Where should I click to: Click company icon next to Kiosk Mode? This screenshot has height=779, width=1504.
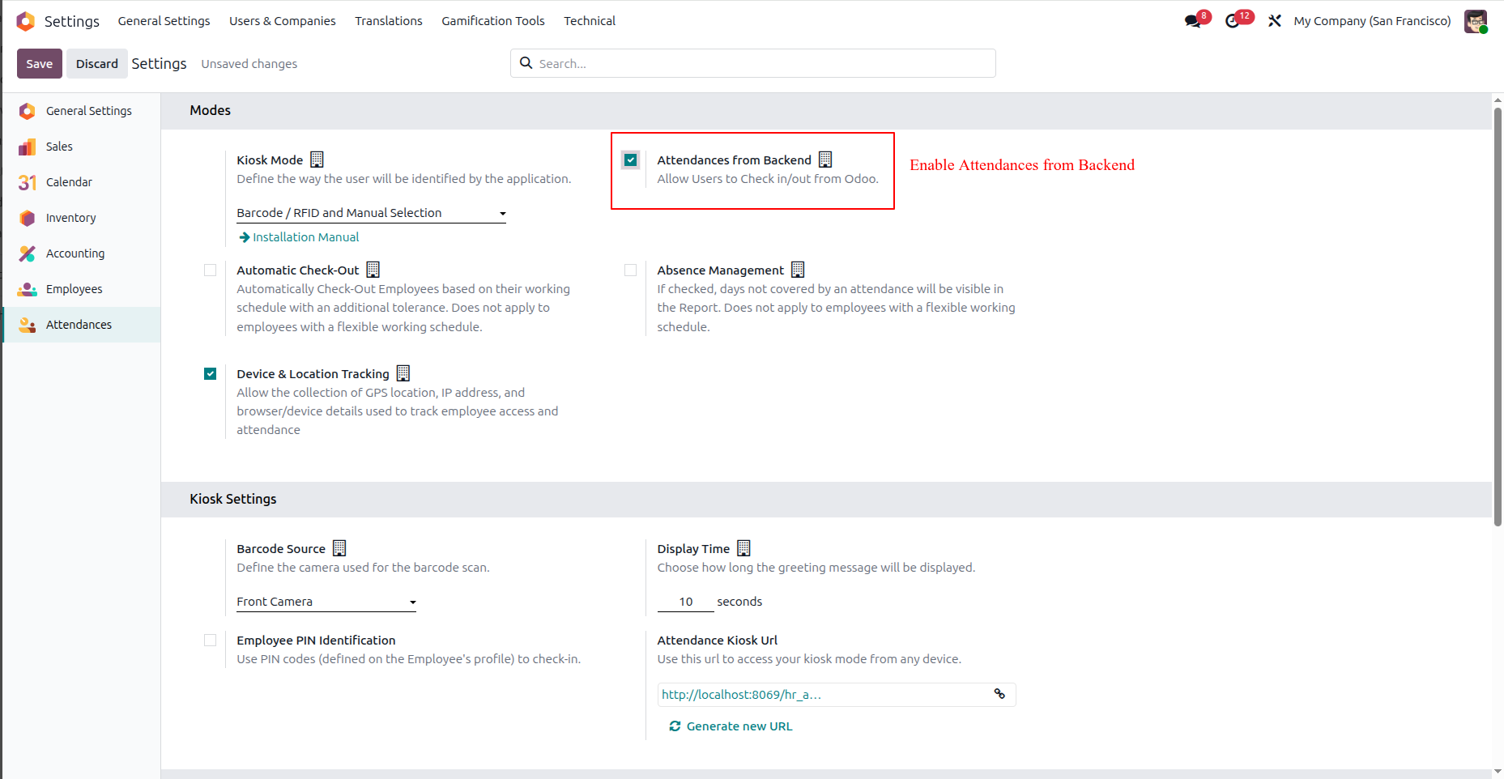click(317, 160)
